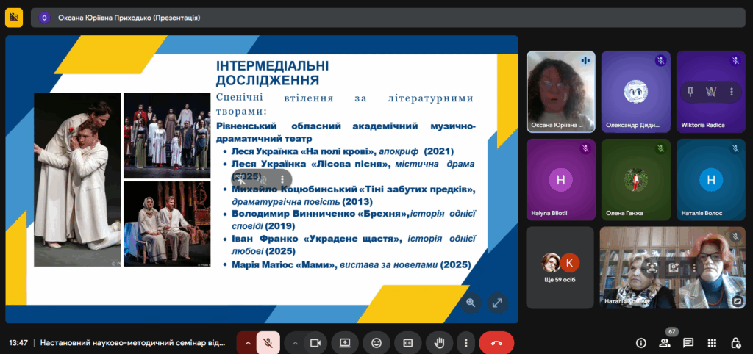This screenshot has height=354, width=753.
Task: Unmute the microphone in the call bar
Action: (x=268, y=342)
